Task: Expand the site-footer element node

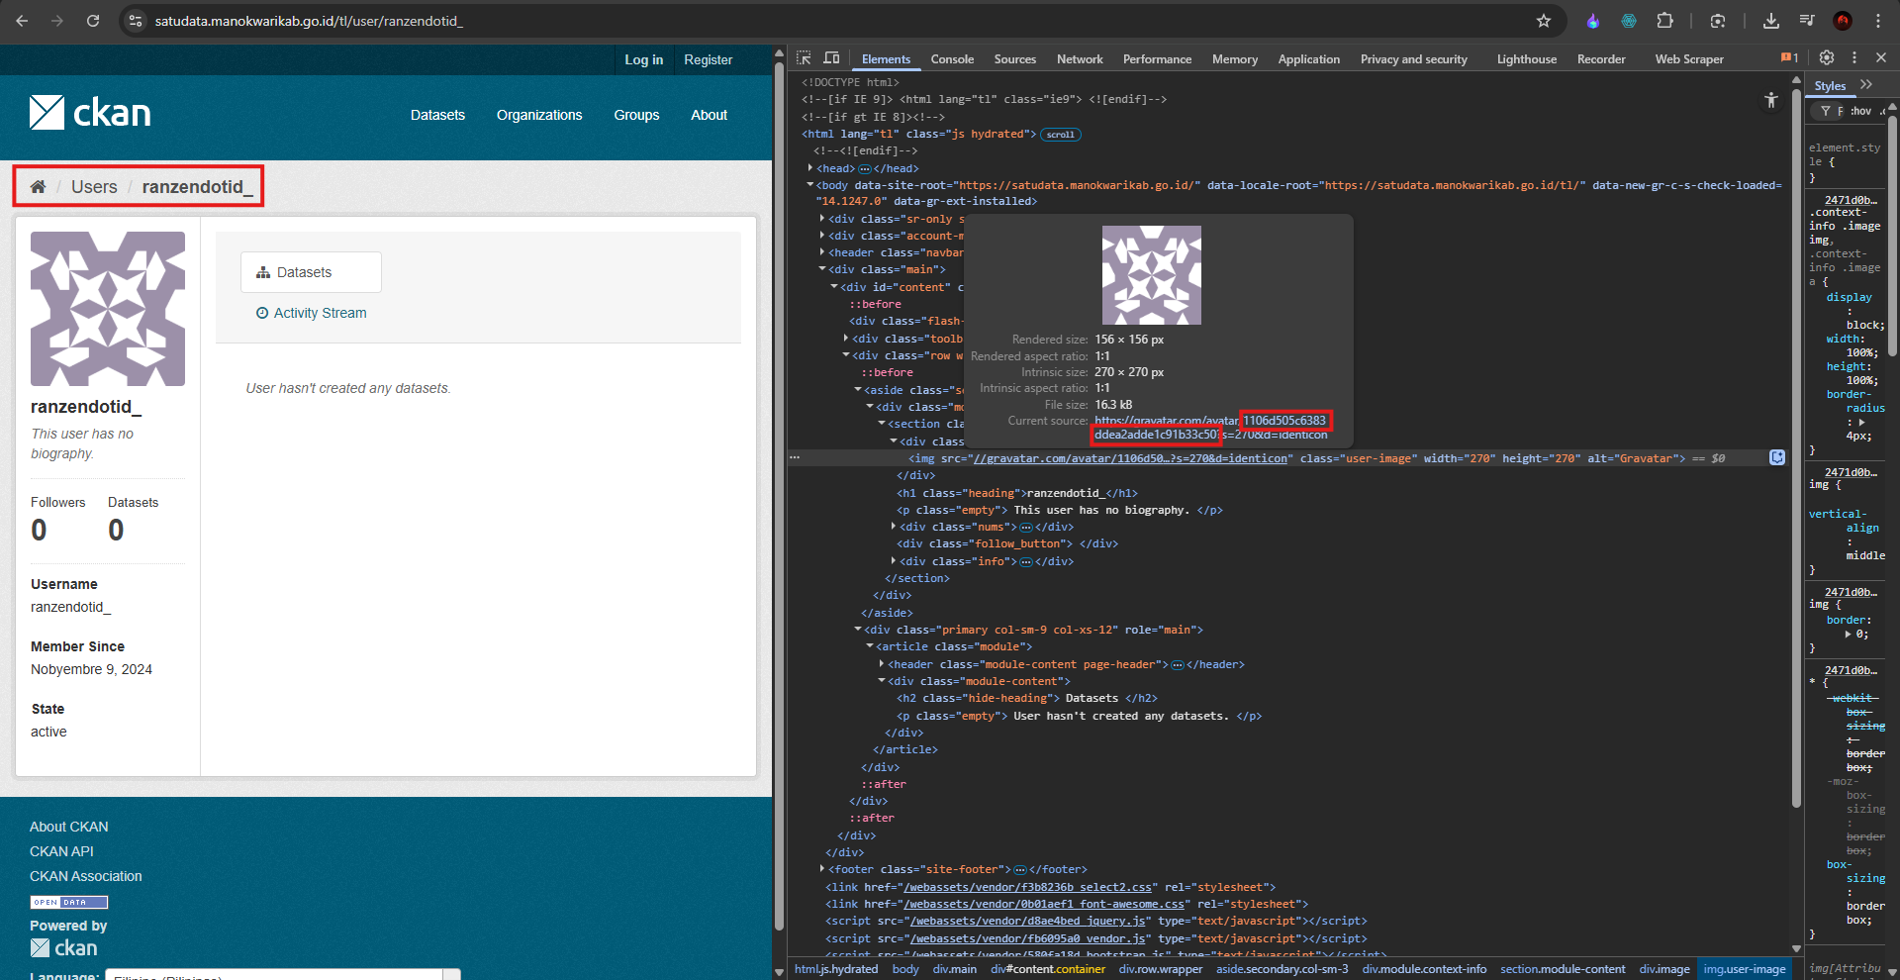Action: 822,869
